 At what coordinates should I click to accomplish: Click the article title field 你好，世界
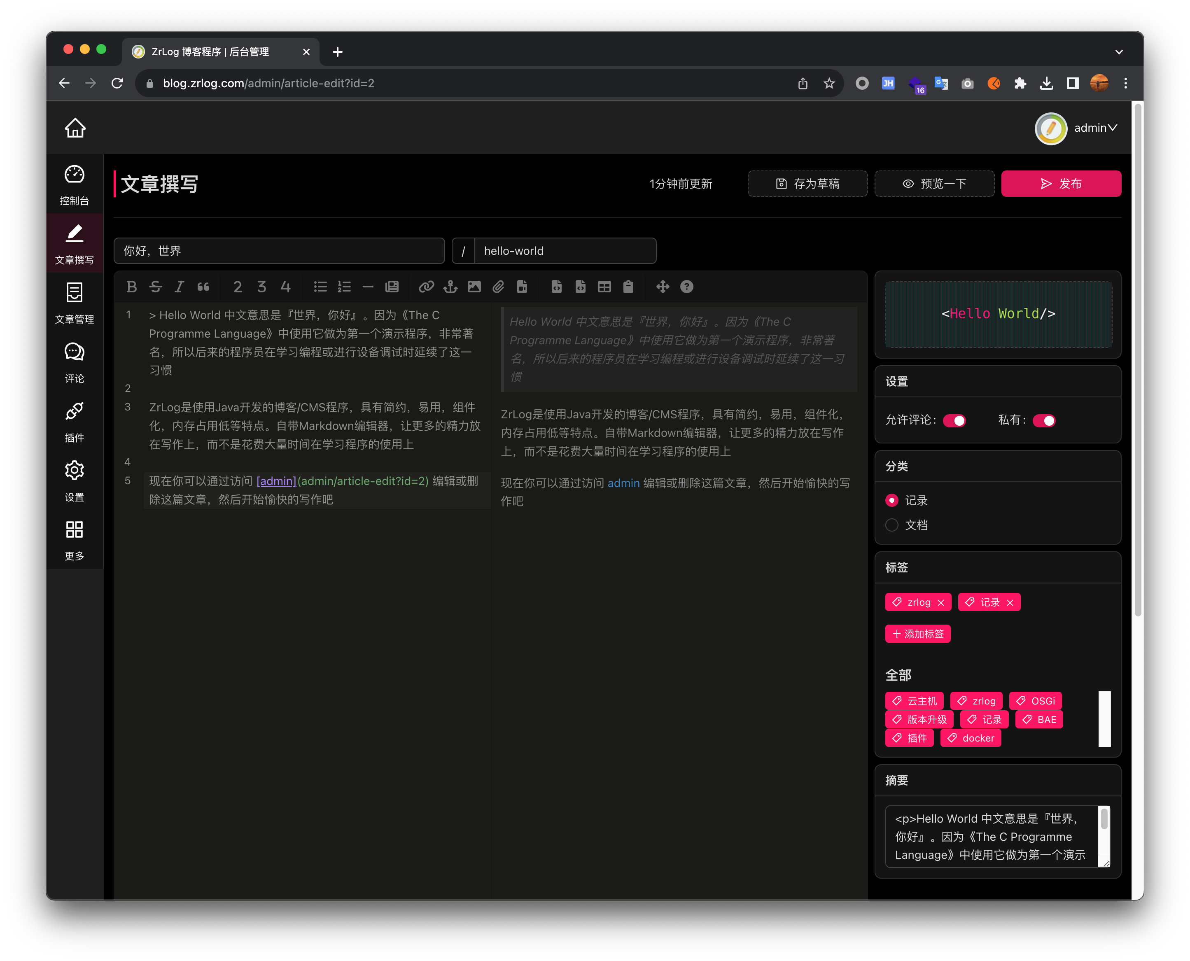[279, 251]
